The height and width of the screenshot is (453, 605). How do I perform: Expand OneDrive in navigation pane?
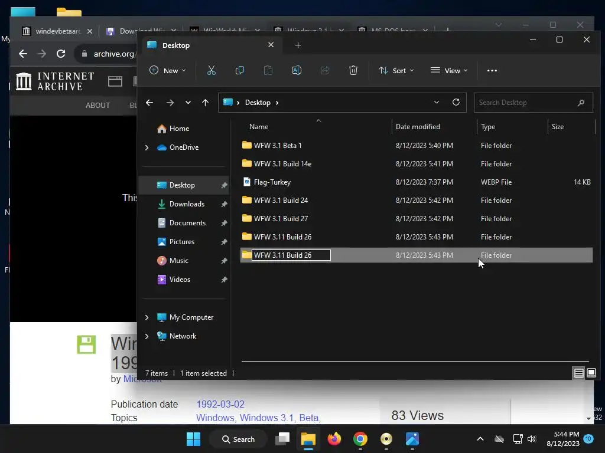point(147,147)
